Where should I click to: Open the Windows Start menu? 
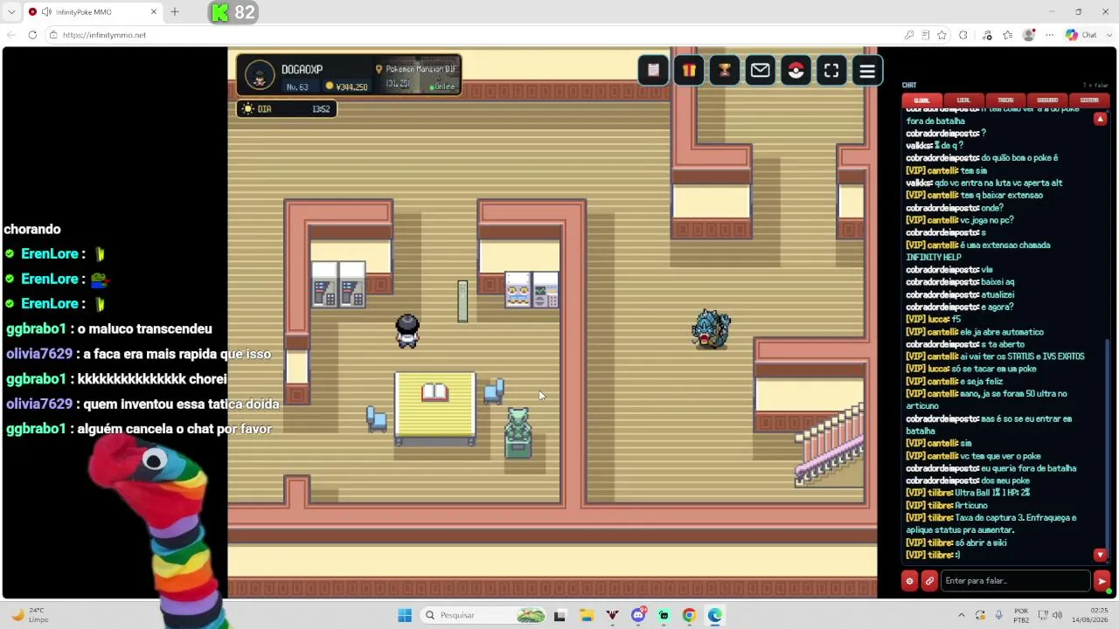(x=405, y=615)
